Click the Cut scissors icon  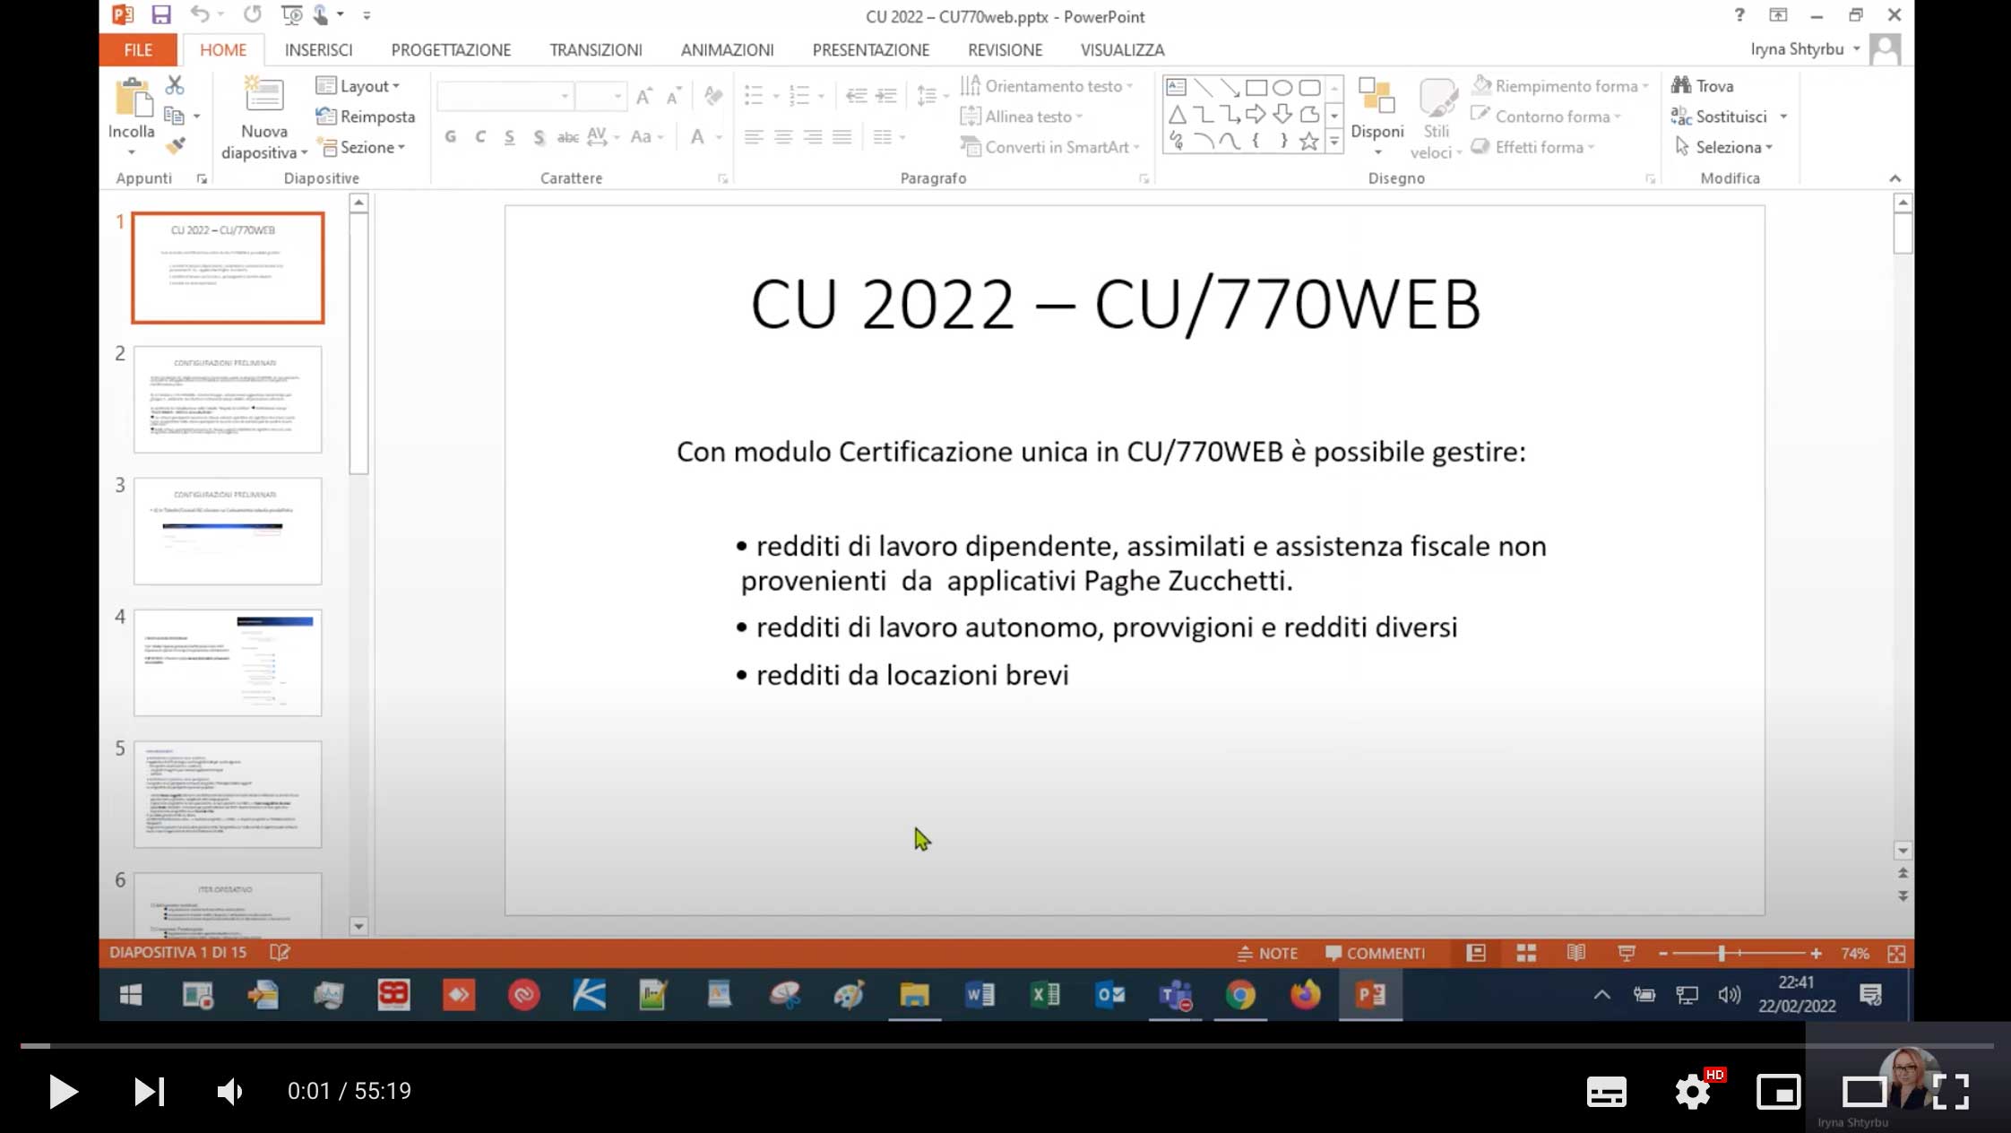click(175, 85)
